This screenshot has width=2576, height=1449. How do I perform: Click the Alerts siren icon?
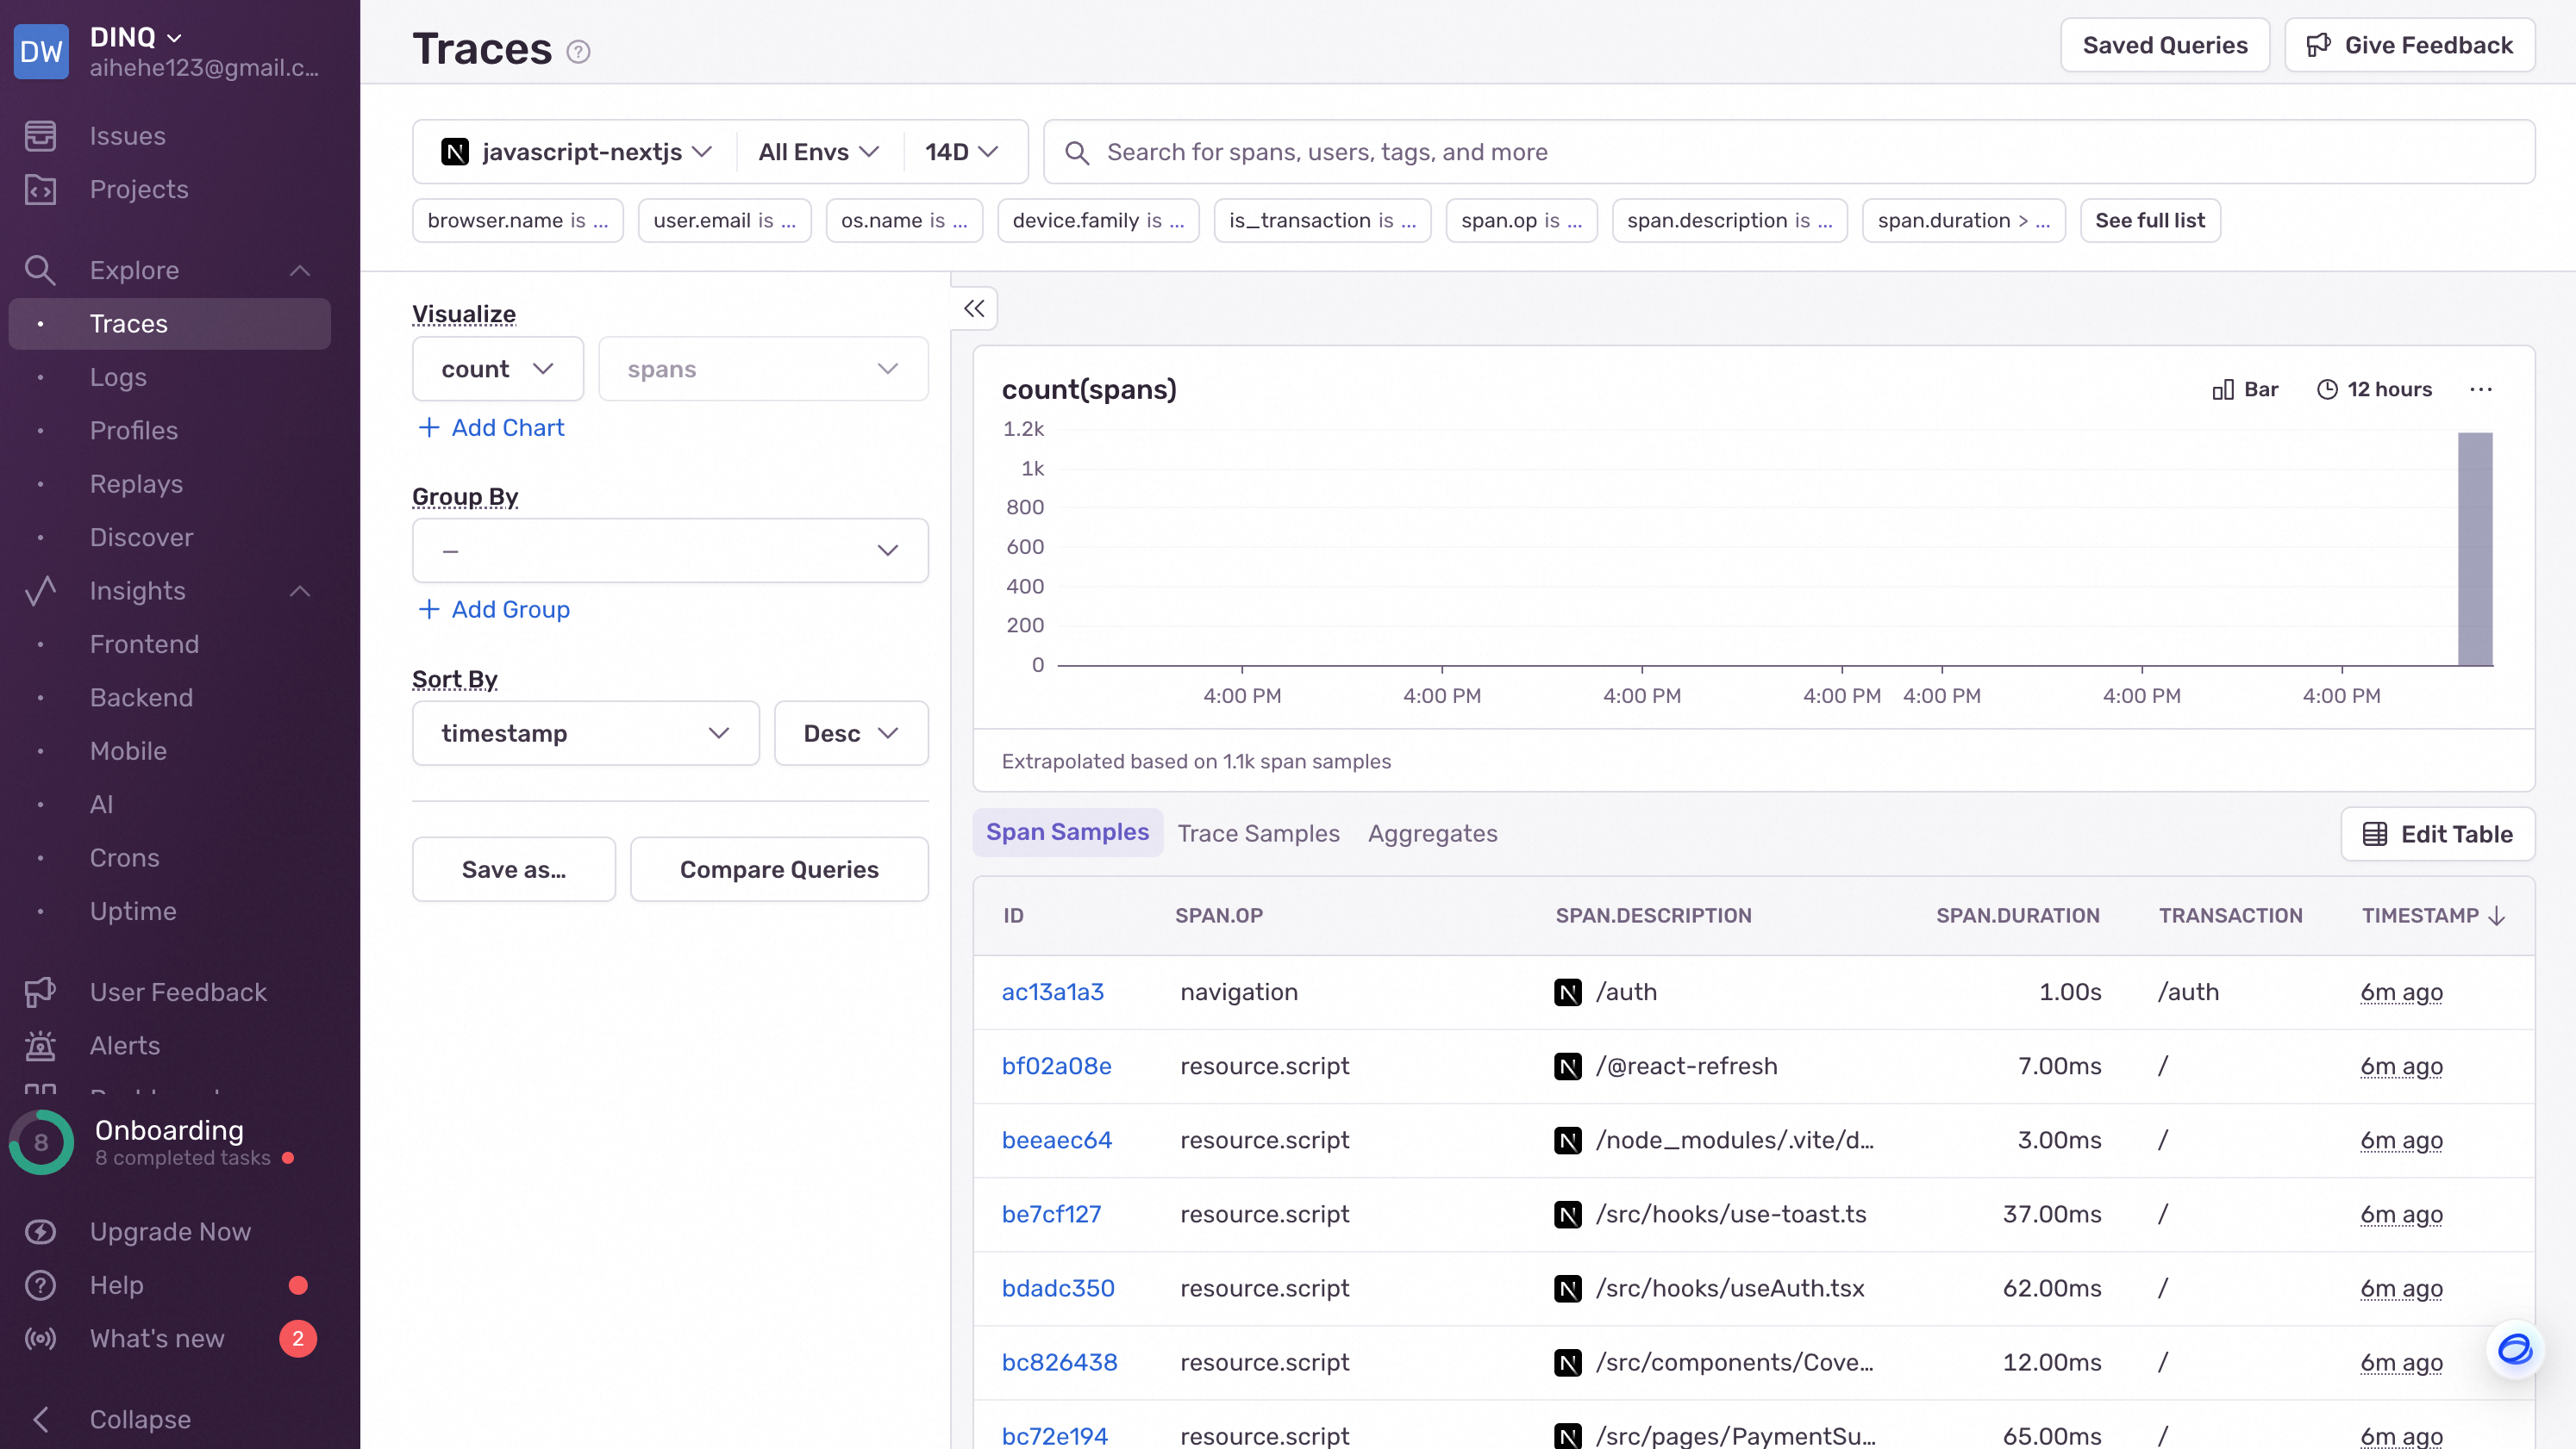pos(40,1045)
